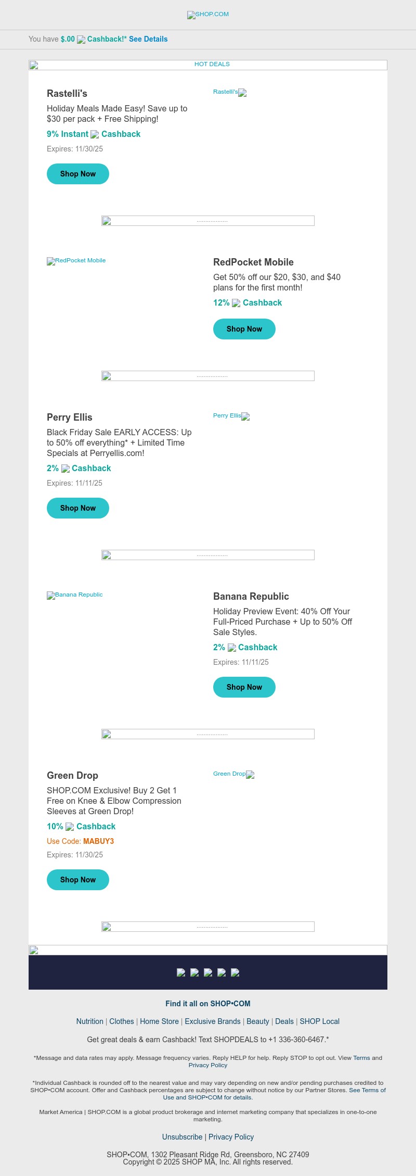The width and height of the screenshot is (416, 1176).
Task: Click Shop Now for Green Drop compression sleeves
Action: click(x=77, y=879)
